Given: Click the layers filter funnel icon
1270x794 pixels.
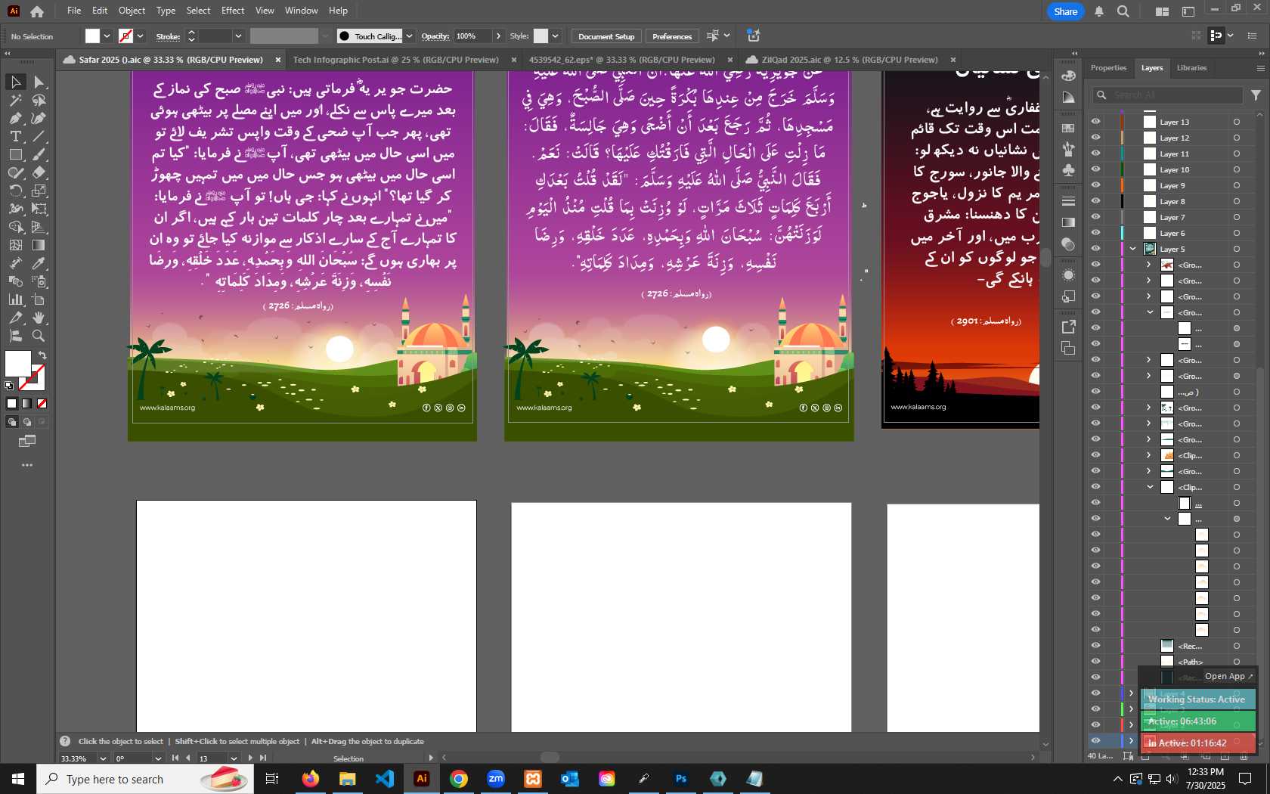Looking at the screenshot, I should click(1256, 95).
